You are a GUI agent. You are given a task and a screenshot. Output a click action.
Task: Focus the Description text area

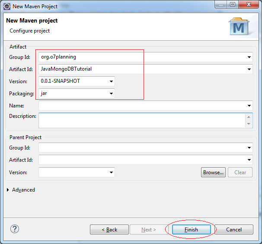point(142,120)
